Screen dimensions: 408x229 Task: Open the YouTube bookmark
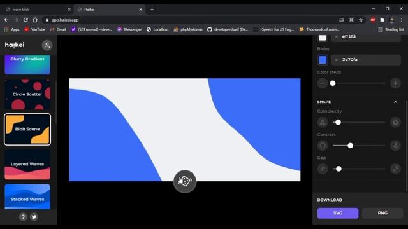(34, 29)
